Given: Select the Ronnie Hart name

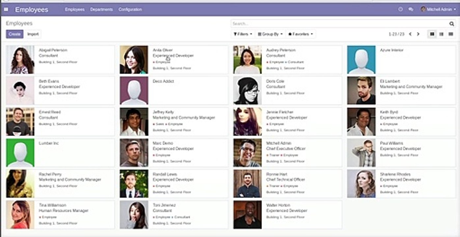Looking at the screenshot, I should tap(276, 174).
